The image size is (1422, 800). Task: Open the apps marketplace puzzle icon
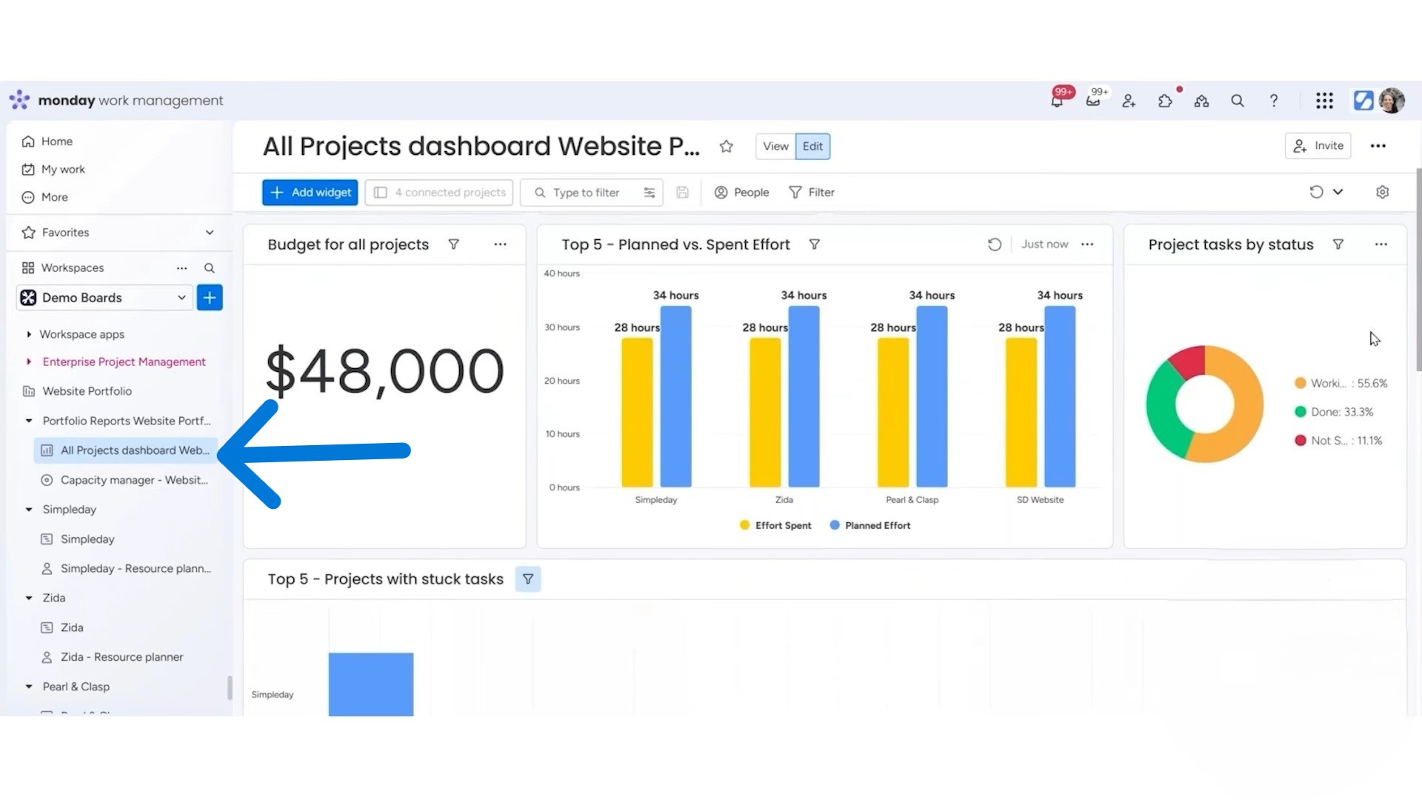pyautogui.click(x=1165, y=101)
